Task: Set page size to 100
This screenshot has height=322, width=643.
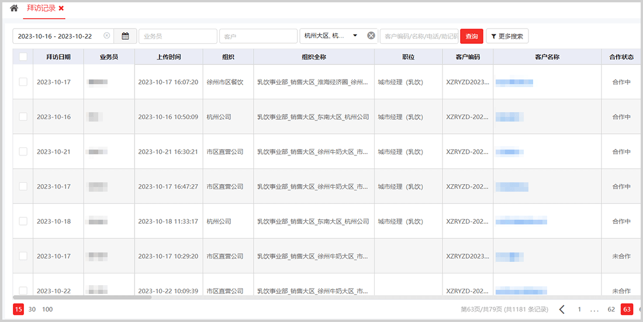Action: 47,310
